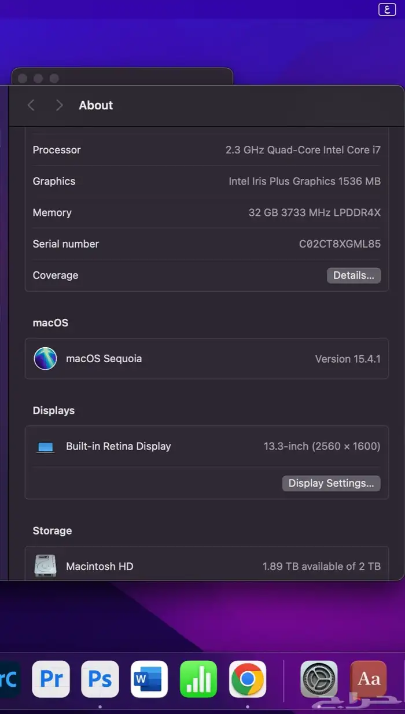The width and height of the screenshot is (405, 714).
Task: Open System Settings from the Dock
Action: [x=319, y=679]
